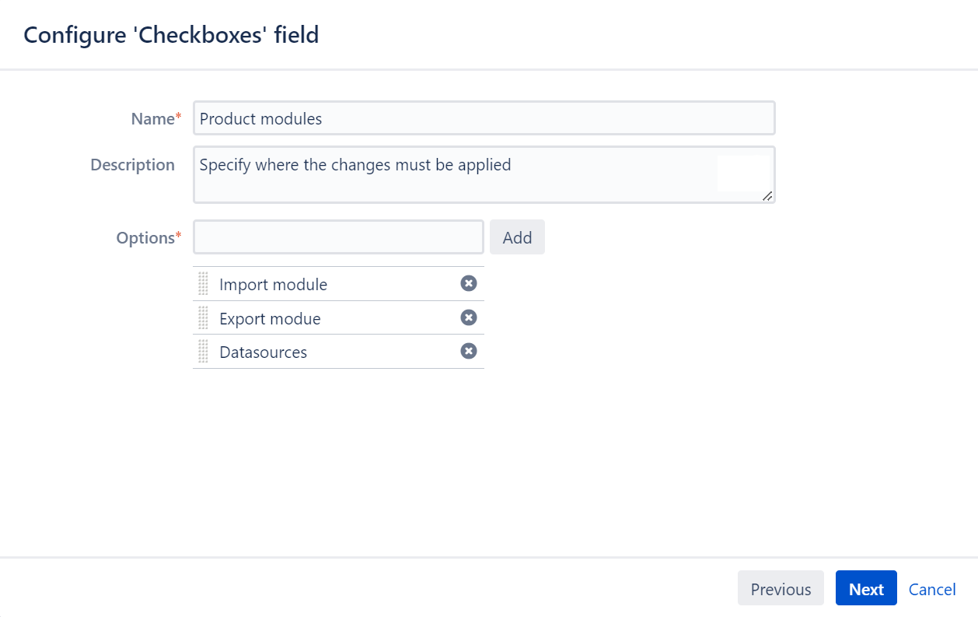Go back with the Previous button
The image size is (978, 617).
781,589
